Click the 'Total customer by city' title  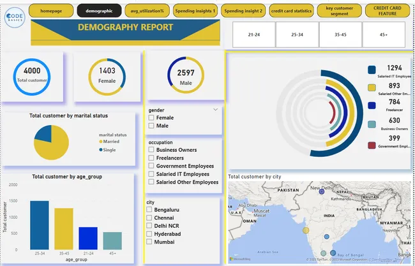tap(255, 177)
